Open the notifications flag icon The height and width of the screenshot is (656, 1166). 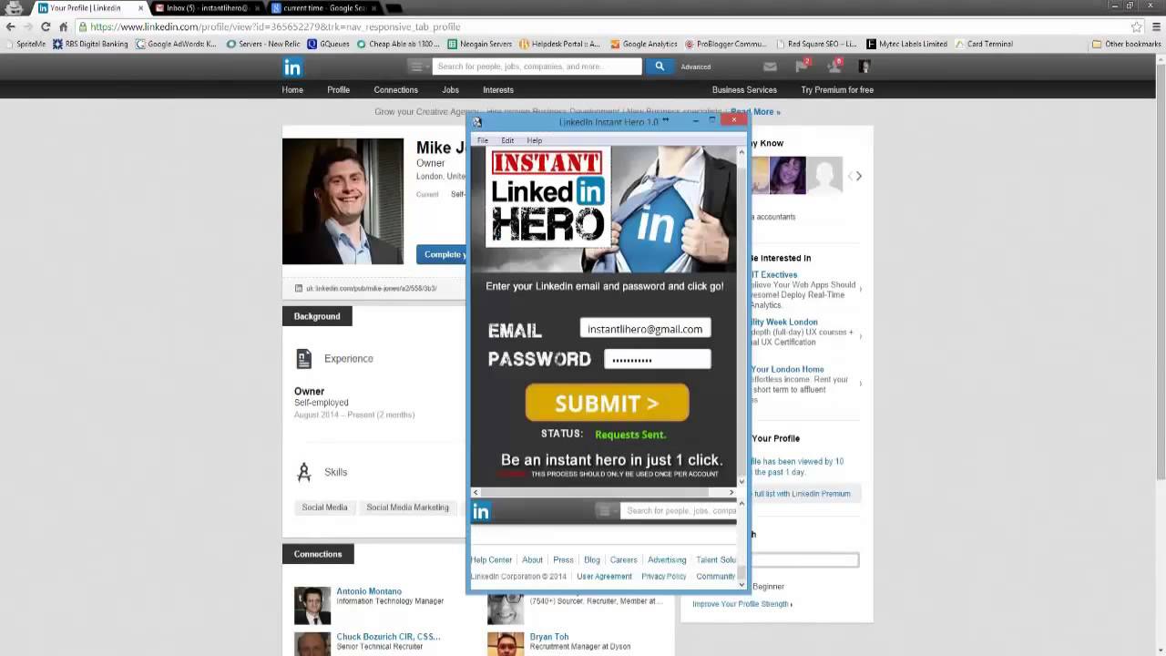click(x=802, y=67)
